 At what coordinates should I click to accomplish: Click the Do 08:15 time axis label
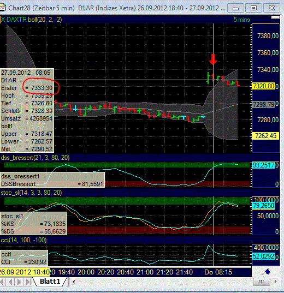[218, 272]
